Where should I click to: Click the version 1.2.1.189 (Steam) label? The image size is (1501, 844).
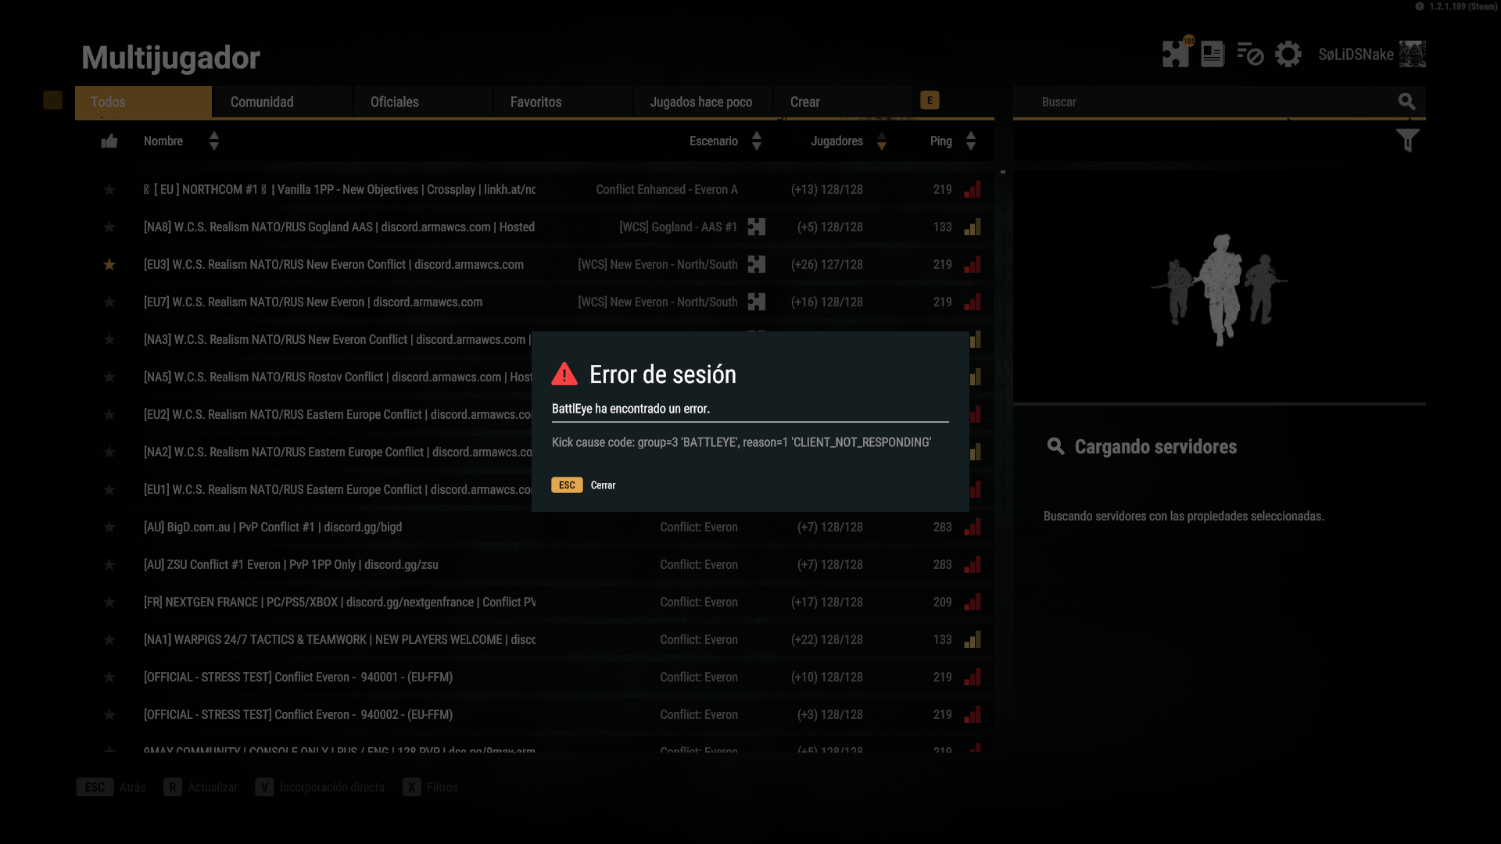click(x=1463, y=6)
